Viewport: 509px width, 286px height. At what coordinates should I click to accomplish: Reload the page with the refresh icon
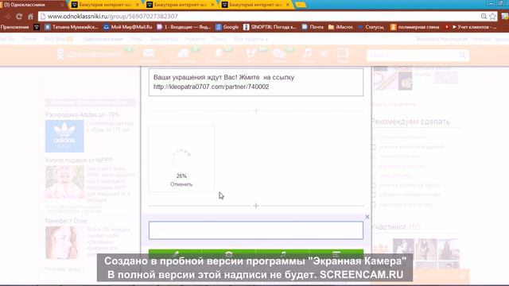click(19, 16)
